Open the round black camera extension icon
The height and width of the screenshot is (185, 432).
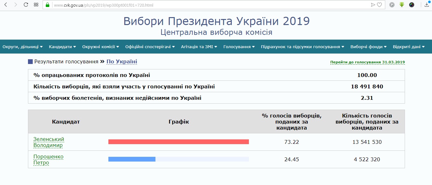pos(412,5)
